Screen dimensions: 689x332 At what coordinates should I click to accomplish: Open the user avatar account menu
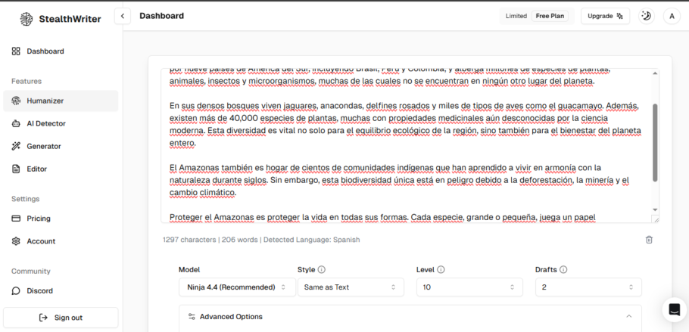coord(672,16)
